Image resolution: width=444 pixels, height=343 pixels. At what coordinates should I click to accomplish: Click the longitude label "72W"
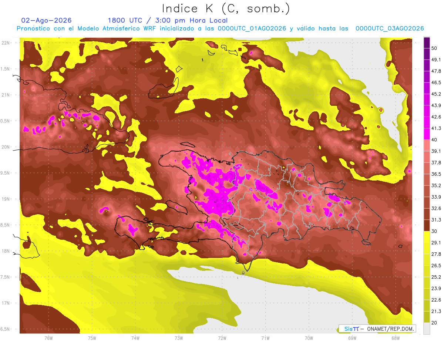[222, 338]
